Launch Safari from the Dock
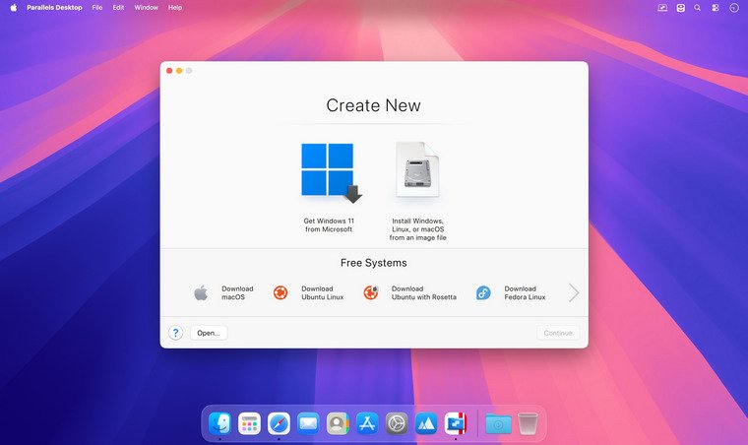748x445 pixels. click(x=279, y=423)
